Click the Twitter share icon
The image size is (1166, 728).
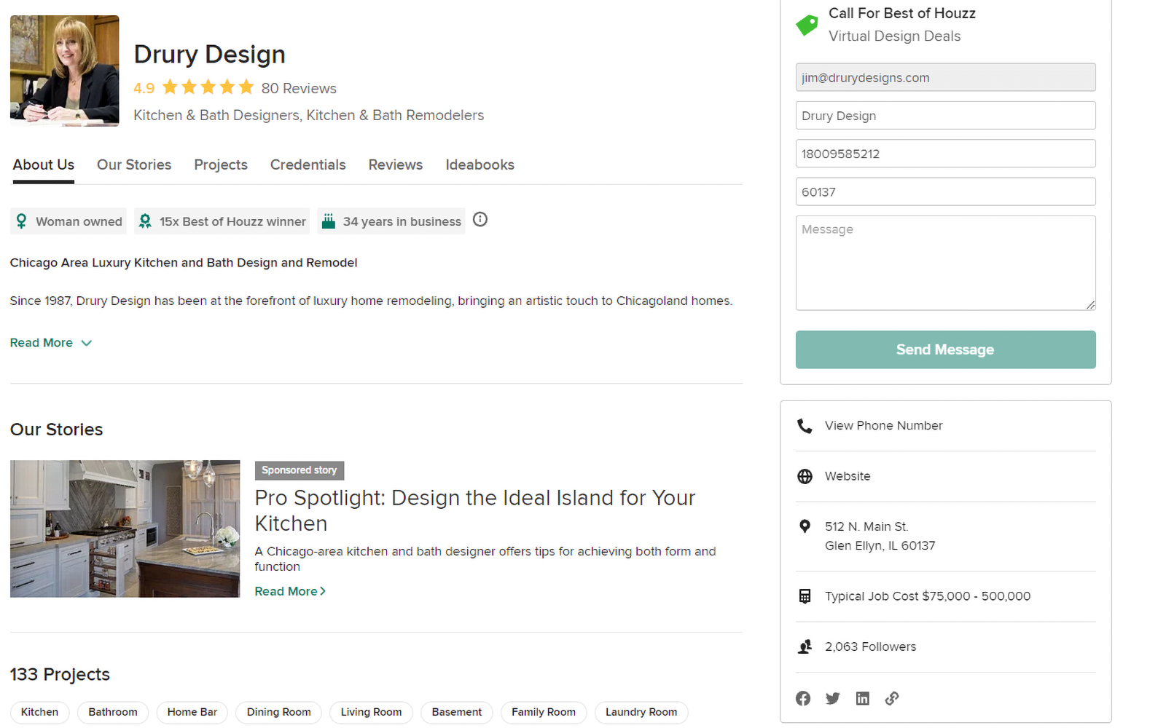tap(833, 698)
